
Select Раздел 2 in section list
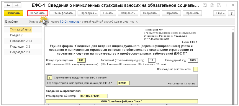click(16, 35)
